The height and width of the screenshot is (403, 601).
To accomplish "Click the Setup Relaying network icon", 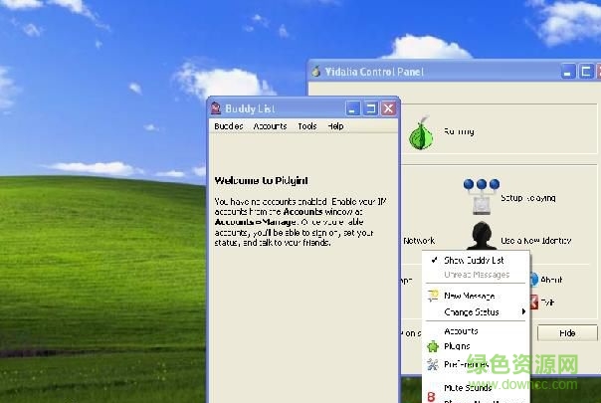I will pos(481,196).
